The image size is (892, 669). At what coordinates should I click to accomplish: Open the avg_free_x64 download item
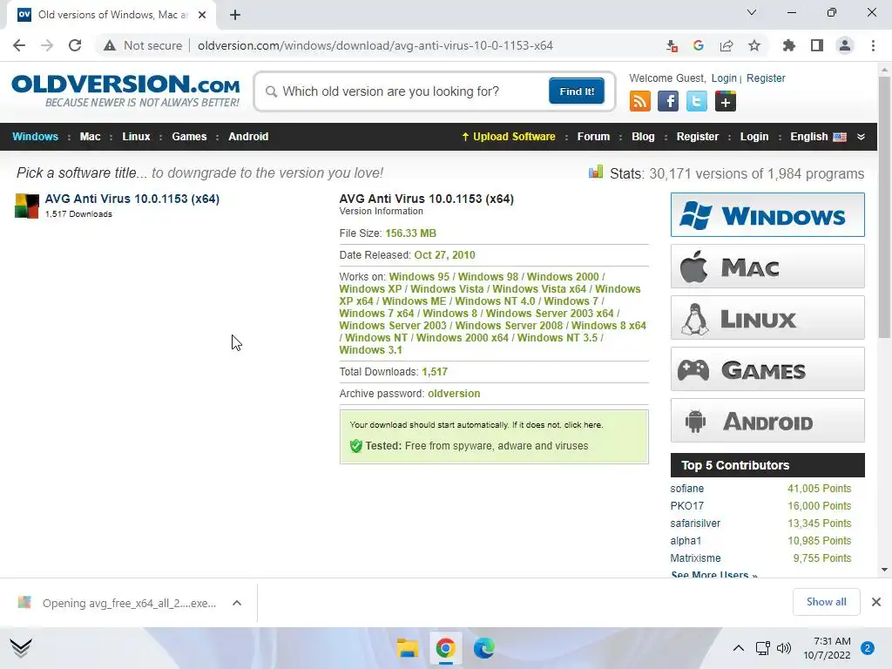coord(119,603)
